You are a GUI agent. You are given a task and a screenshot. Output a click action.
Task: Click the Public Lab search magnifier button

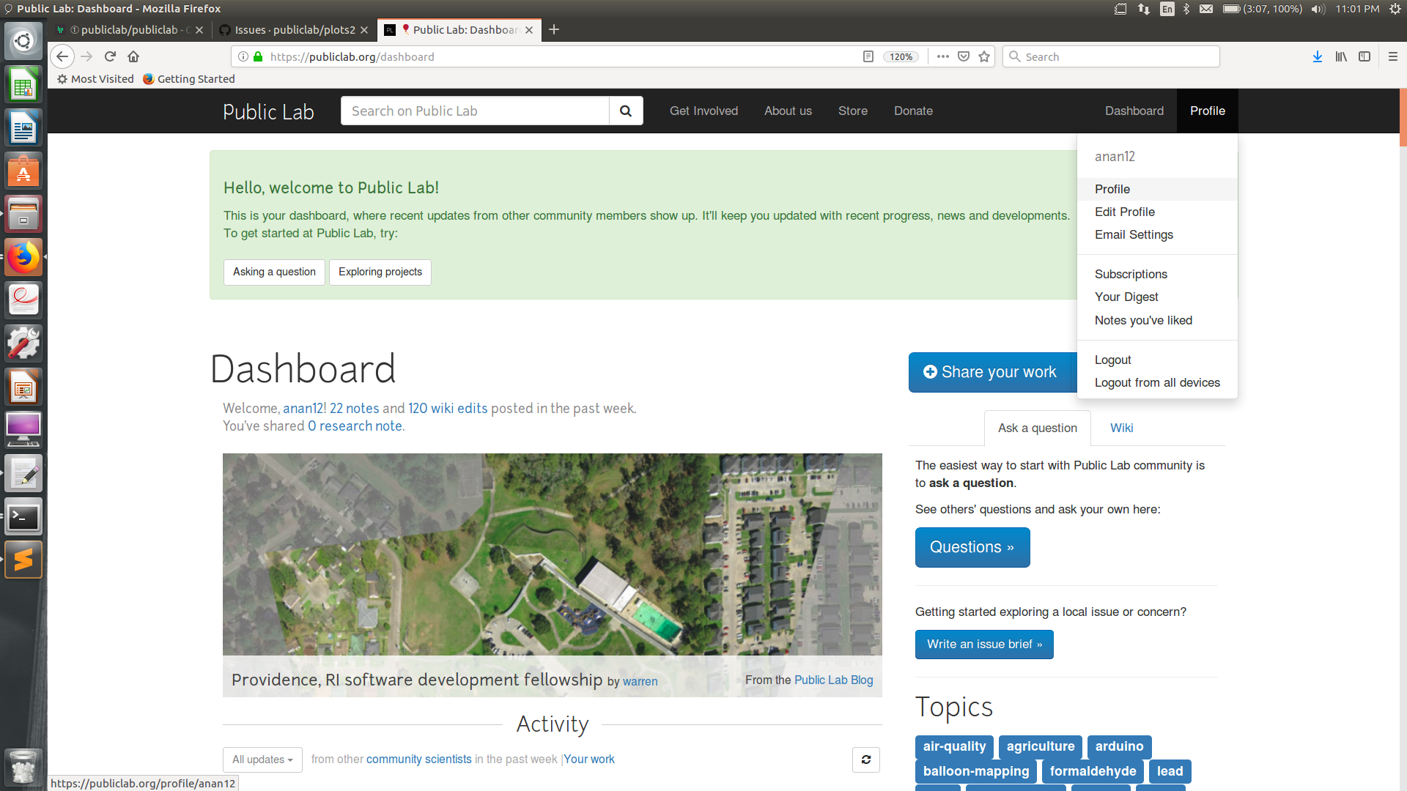(625, 111)
